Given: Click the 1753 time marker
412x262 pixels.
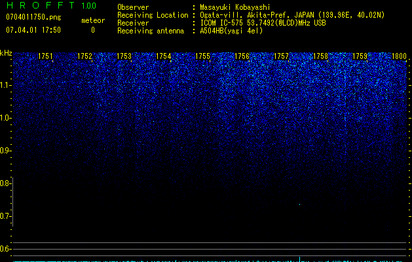Looking at the screenshot, I should (124, 56).
